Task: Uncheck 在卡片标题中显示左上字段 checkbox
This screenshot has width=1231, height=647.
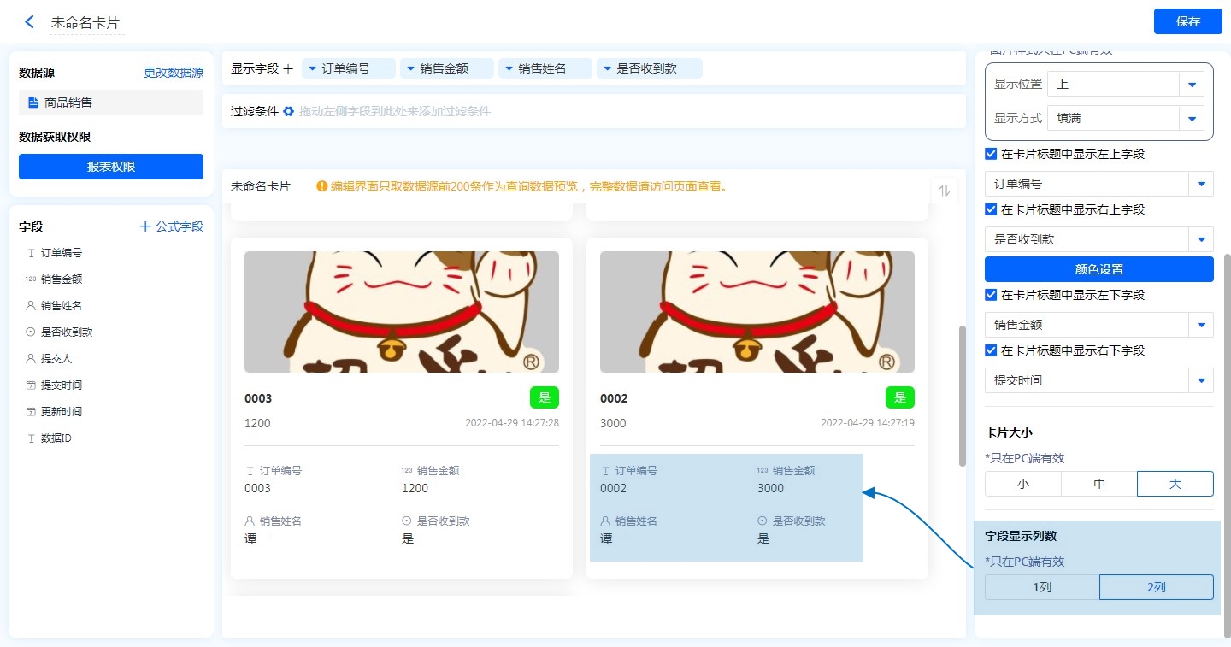Action: click(991, 155)
